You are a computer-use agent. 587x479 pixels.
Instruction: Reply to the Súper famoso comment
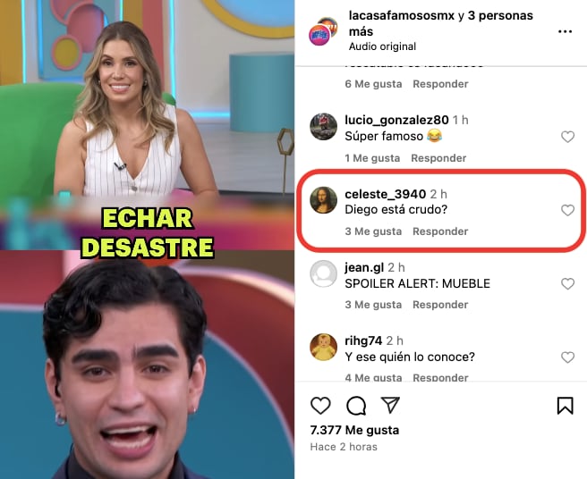point(438,158)
